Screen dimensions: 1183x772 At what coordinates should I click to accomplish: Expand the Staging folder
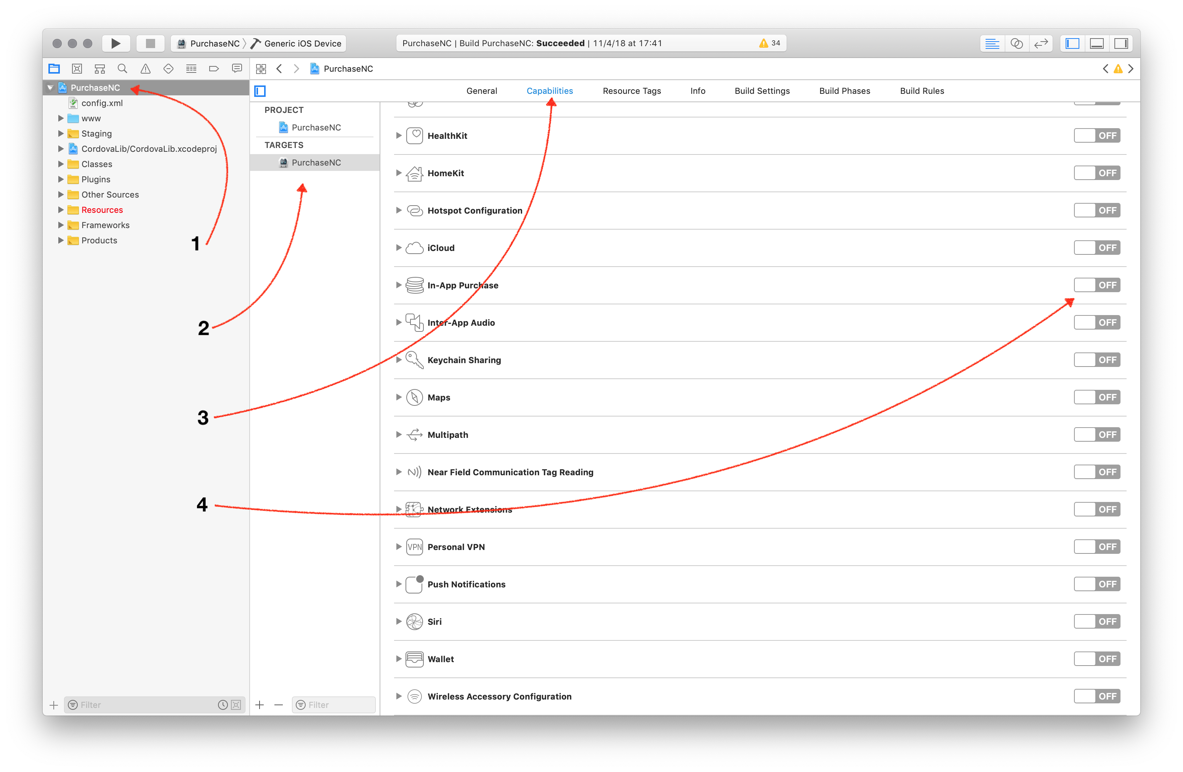pyautogui.click(x=61, y=133)
